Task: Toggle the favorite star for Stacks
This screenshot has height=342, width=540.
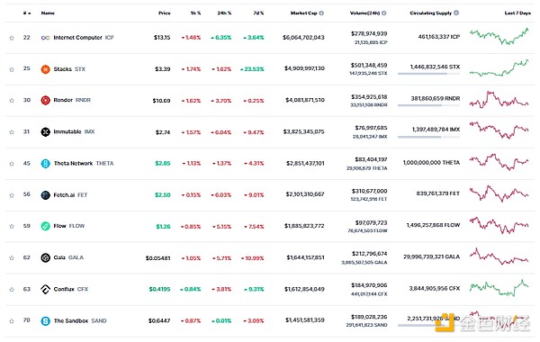Action: pyautogui.click(x=12, y=69)
